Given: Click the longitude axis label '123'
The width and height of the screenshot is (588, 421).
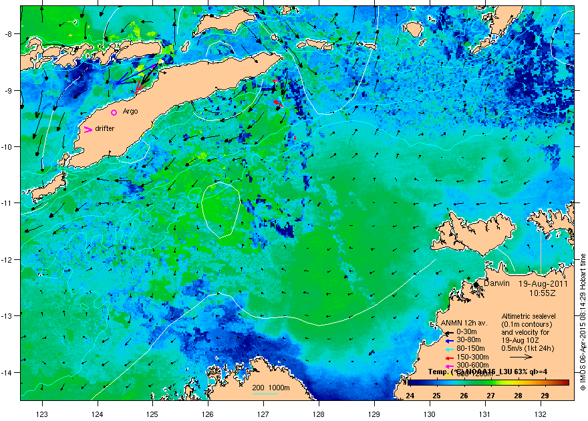Looking at the screenshot, I should (42, 414).
